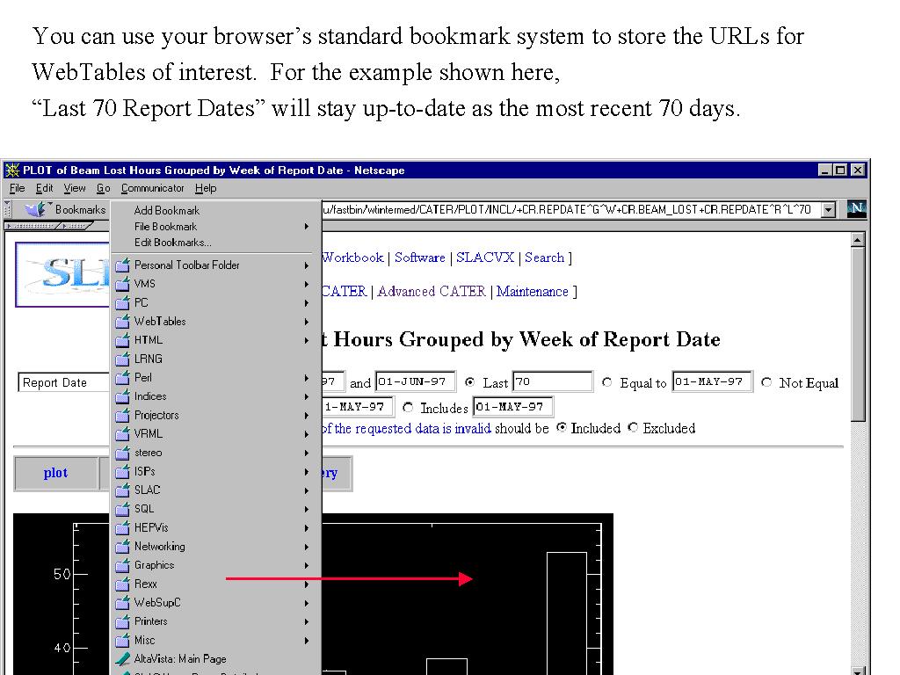Screen dimensions: 900x675
Task: Click the Netscape N logo icon
Action: click(x=856, y=209)
